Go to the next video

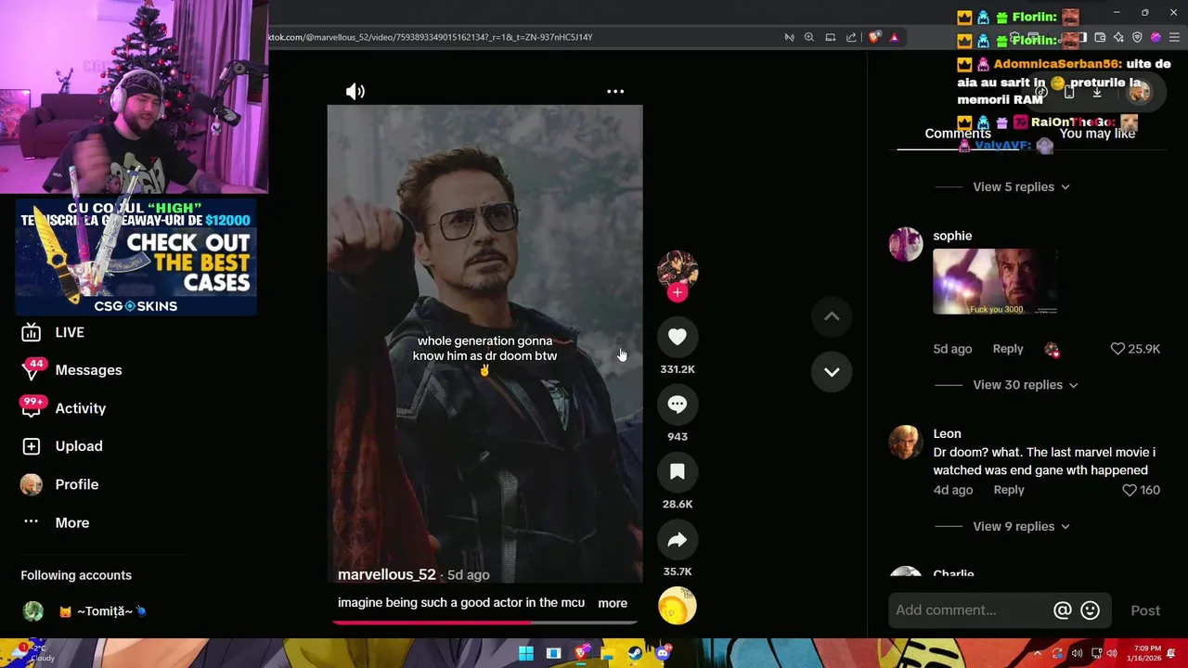tap(832, 372)
